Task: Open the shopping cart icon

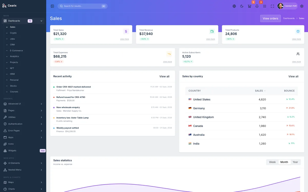Action: (x=249, y=6)
